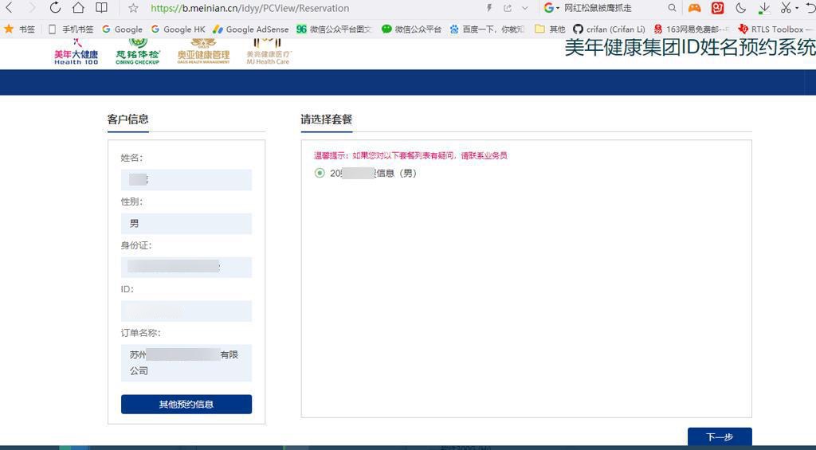Viewport: 816px width, 450px height.
Task: Click the 下一步 next step button
Action: point(720,437)
